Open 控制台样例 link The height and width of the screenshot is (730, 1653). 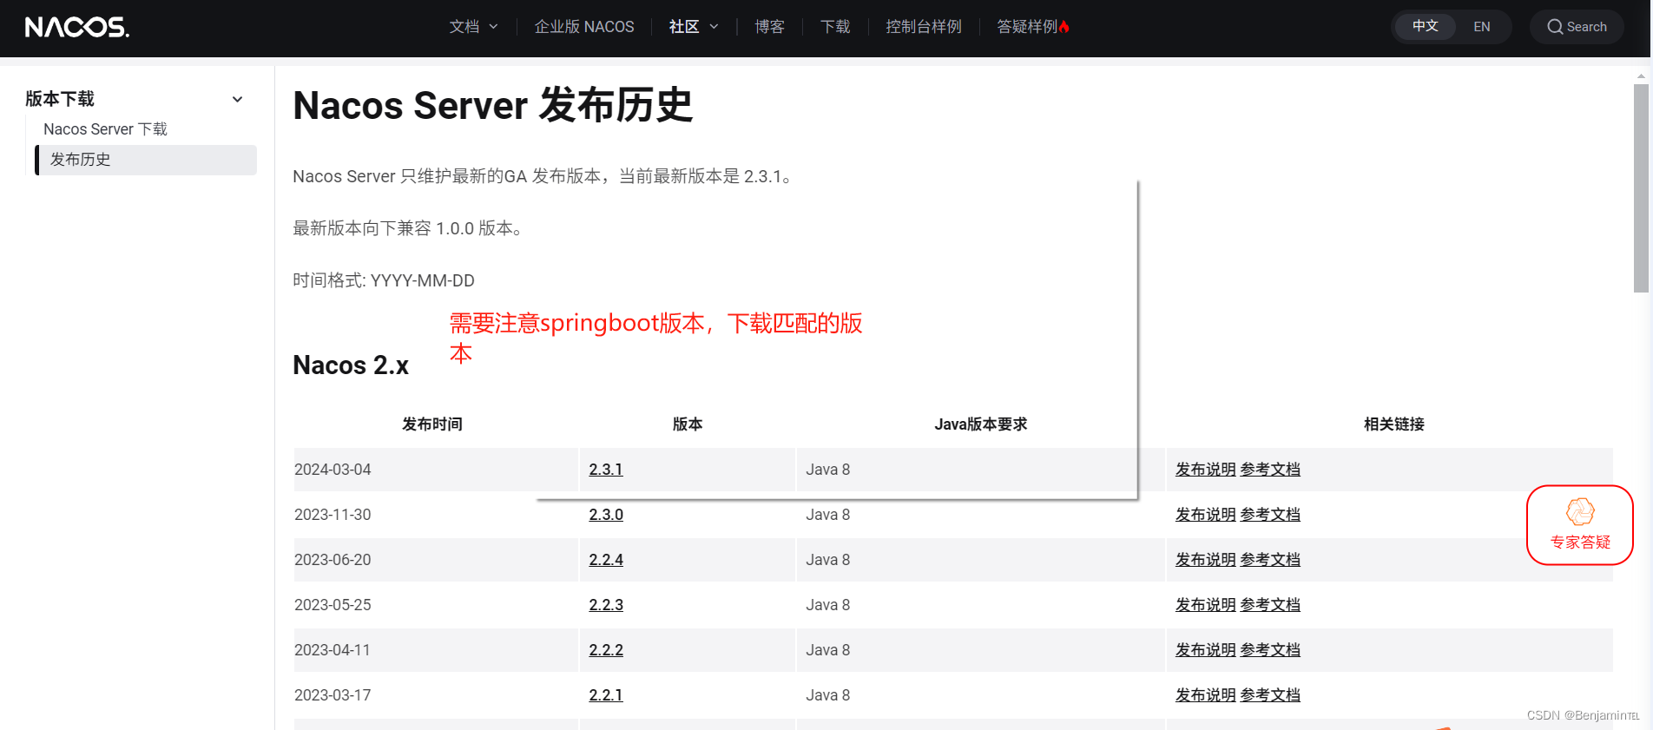pyautogui.click(x=924, y=27)
